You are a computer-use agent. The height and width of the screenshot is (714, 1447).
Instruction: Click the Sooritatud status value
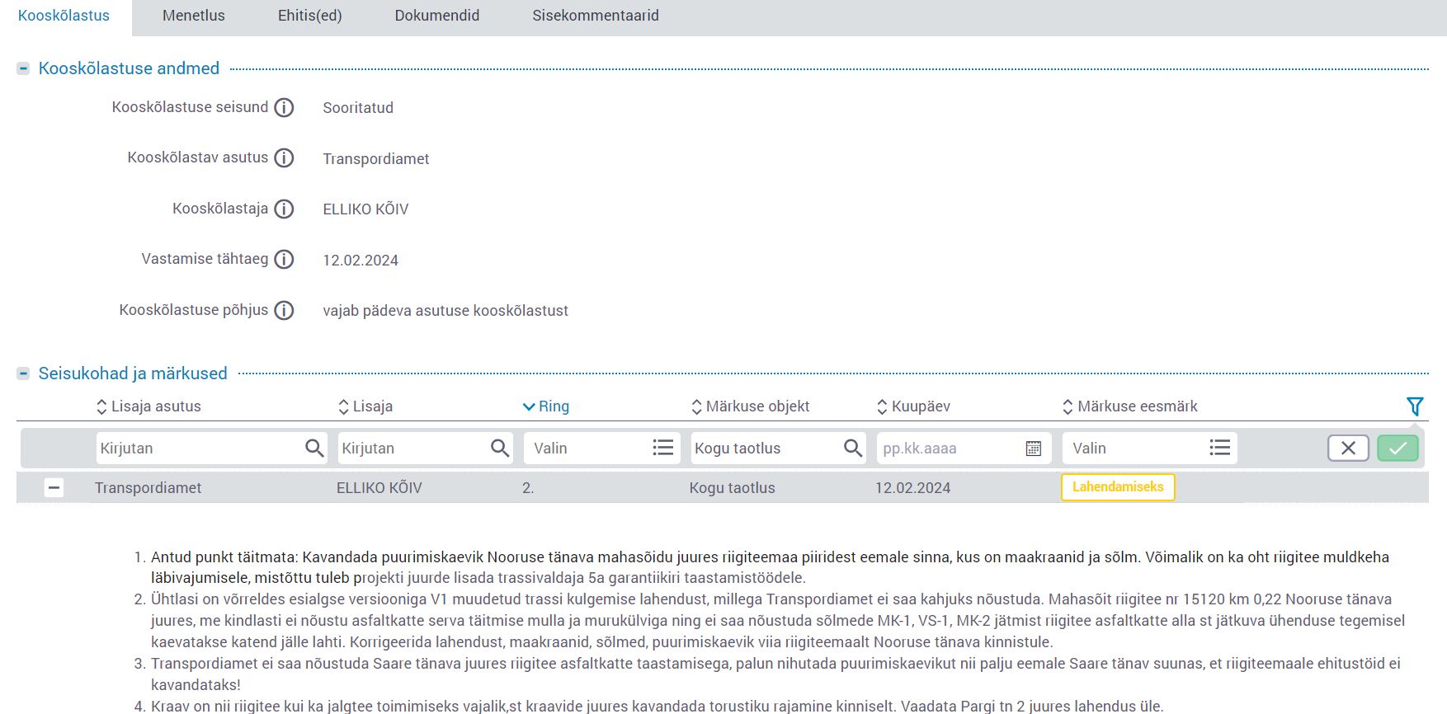point(358,108)
